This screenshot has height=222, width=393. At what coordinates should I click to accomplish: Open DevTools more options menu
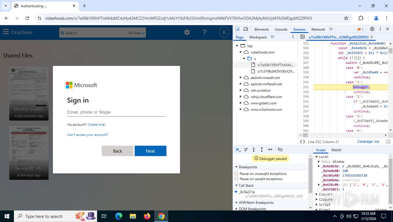coord(380,29)
